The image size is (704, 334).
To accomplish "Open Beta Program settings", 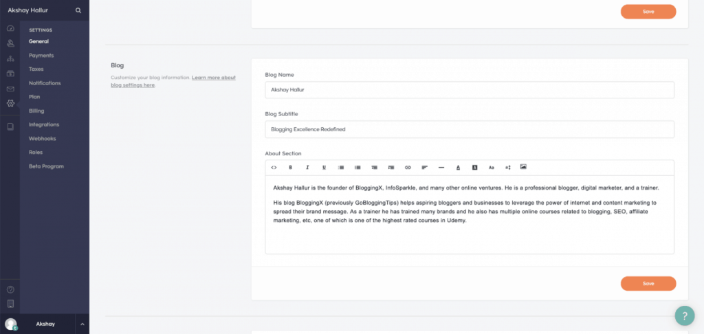I will click(46, 166).
